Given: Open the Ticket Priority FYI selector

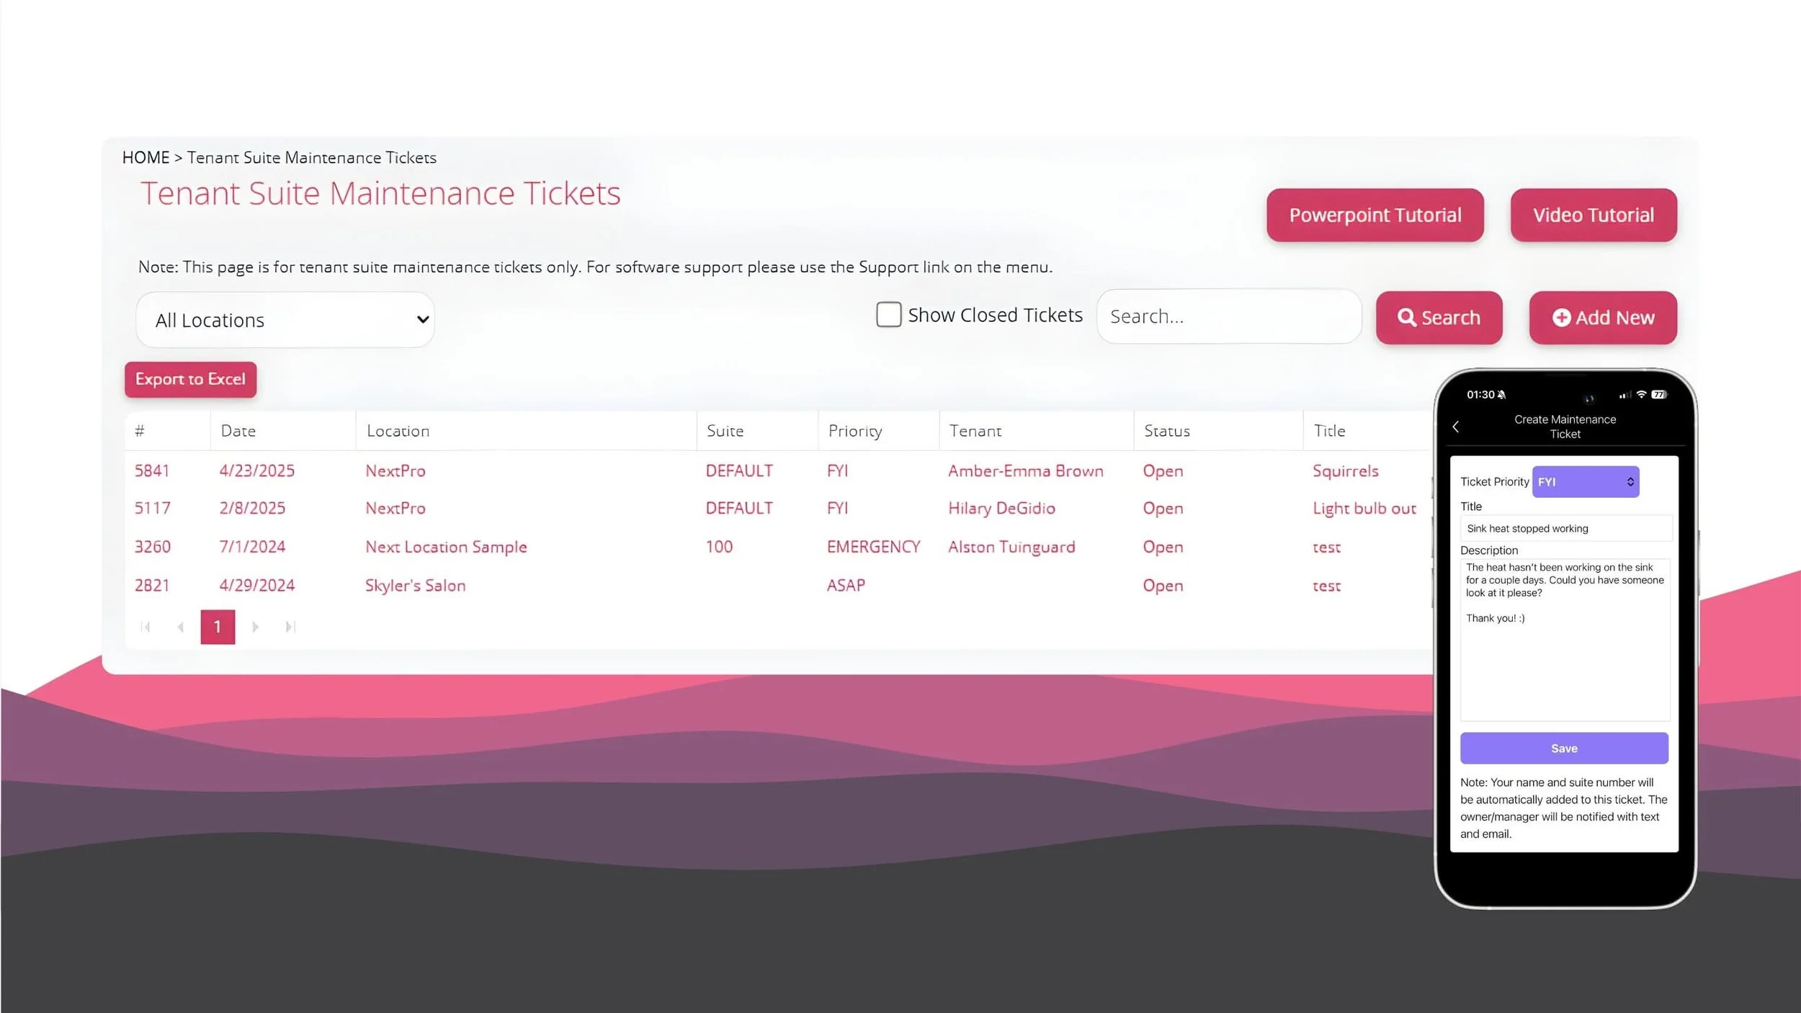Looking at the screenshot, I should (x=1584, y=481).
